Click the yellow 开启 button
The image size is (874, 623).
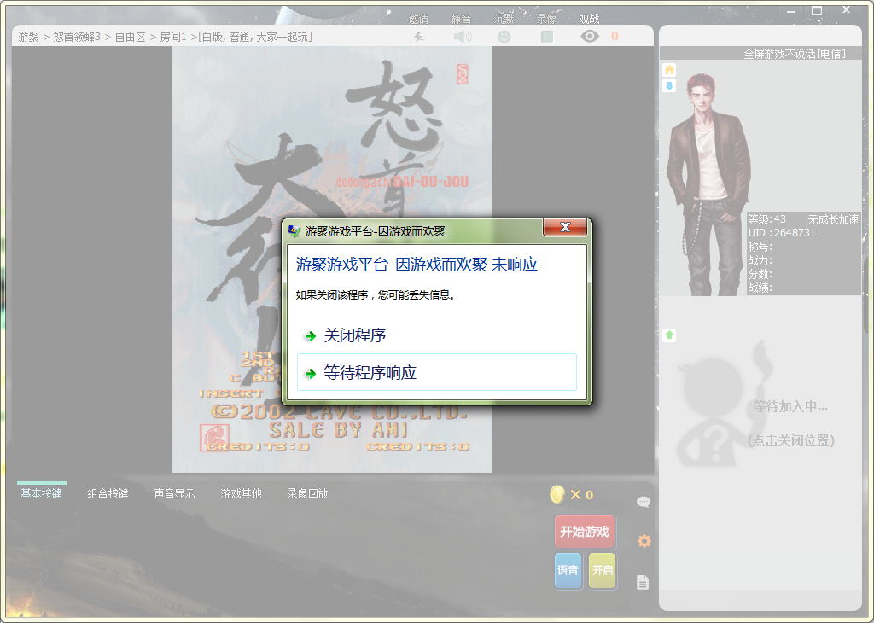[x=603, y=570]
